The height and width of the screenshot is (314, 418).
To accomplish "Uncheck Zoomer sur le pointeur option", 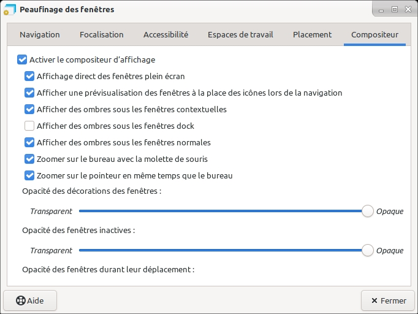I will point(29,176).
